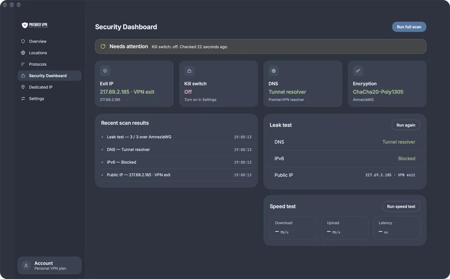The image size is (450, 279).
Task: Start the speed test
Action: click(401, 207)
